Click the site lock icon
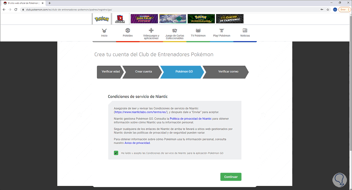Image resolution: width=352 pixels, height=190 pixels. 23,9
